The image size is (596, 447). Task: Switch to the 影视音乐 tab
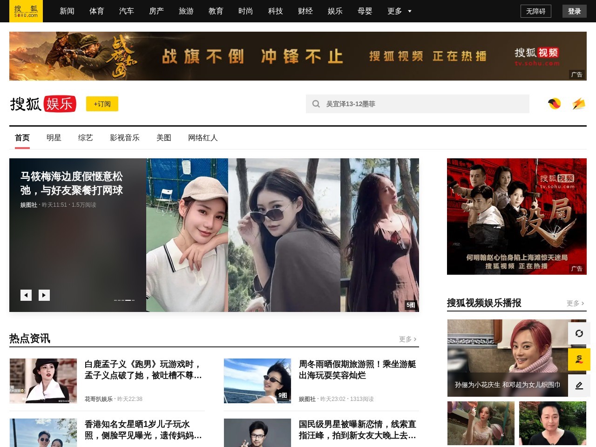tap(125, 138)
